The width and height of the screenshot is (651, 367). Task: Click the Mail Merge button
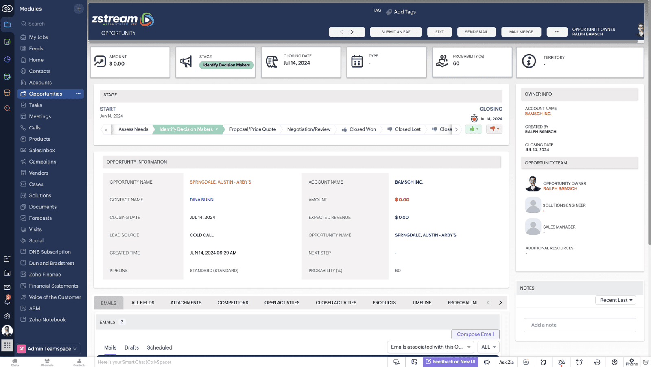pyautogui.click(x=521, y=32)
